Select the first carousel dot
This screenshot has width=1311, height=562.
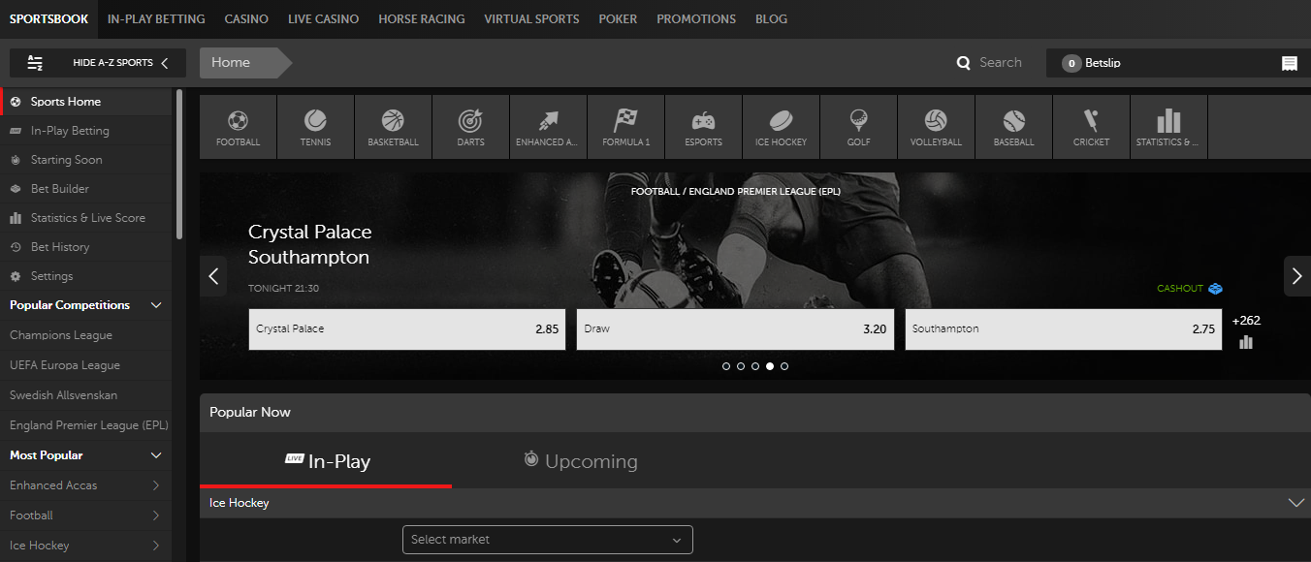point(726,366)
